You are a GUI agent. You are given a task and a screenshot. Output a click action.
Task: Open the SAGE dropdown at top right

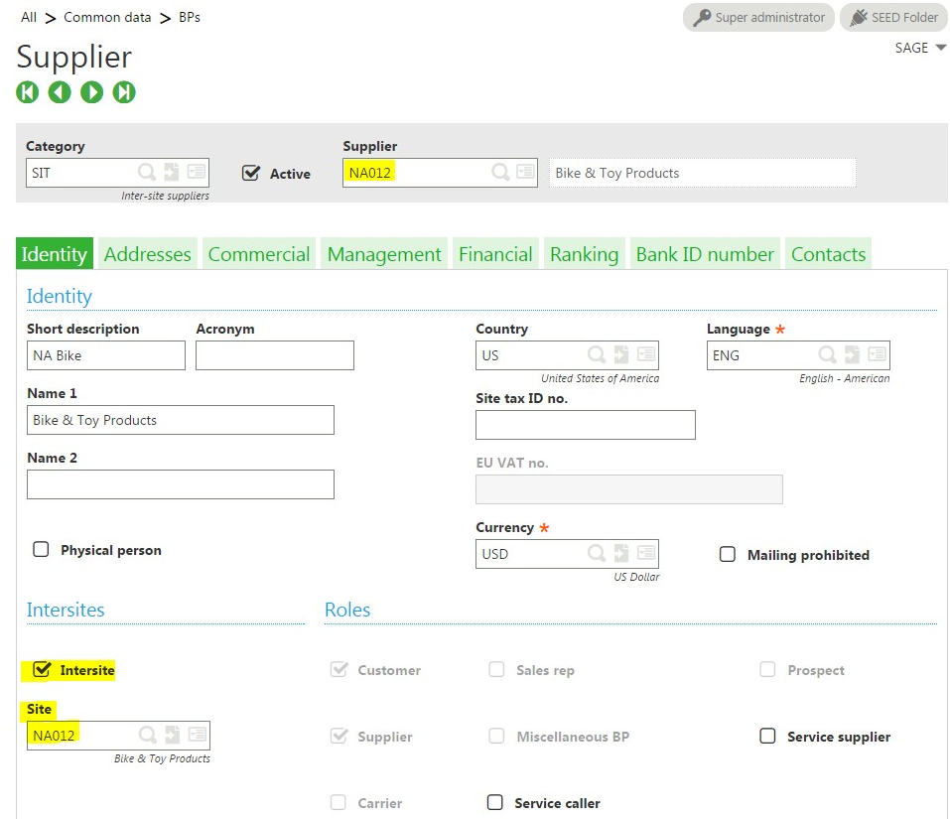[919, 47]
